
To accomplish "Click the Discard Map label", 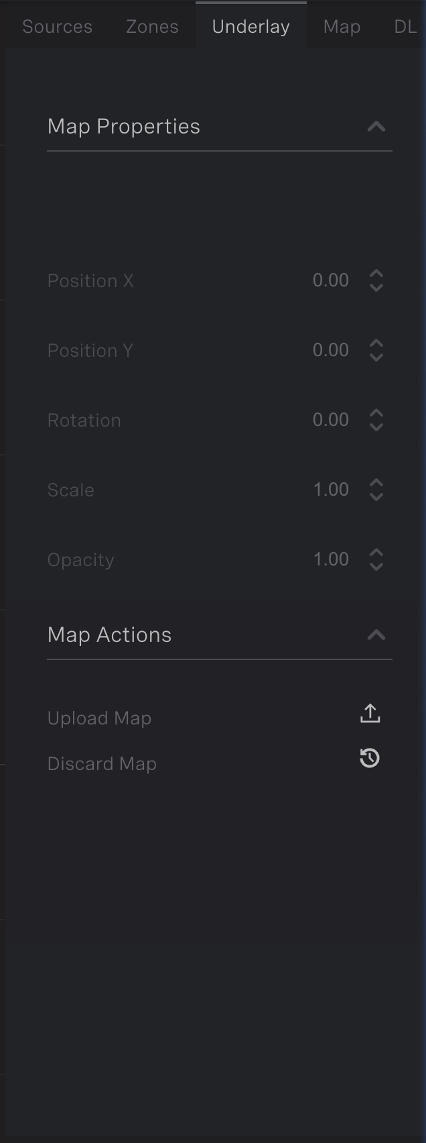I will (x=102, y=764).
